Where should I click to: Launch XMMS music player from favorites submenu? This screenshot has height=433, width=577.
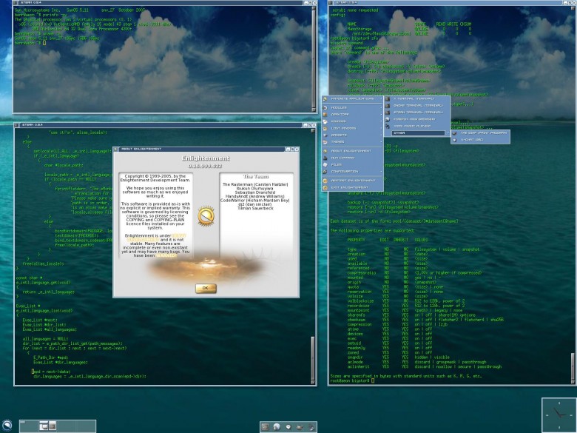[x=417, y=126]
